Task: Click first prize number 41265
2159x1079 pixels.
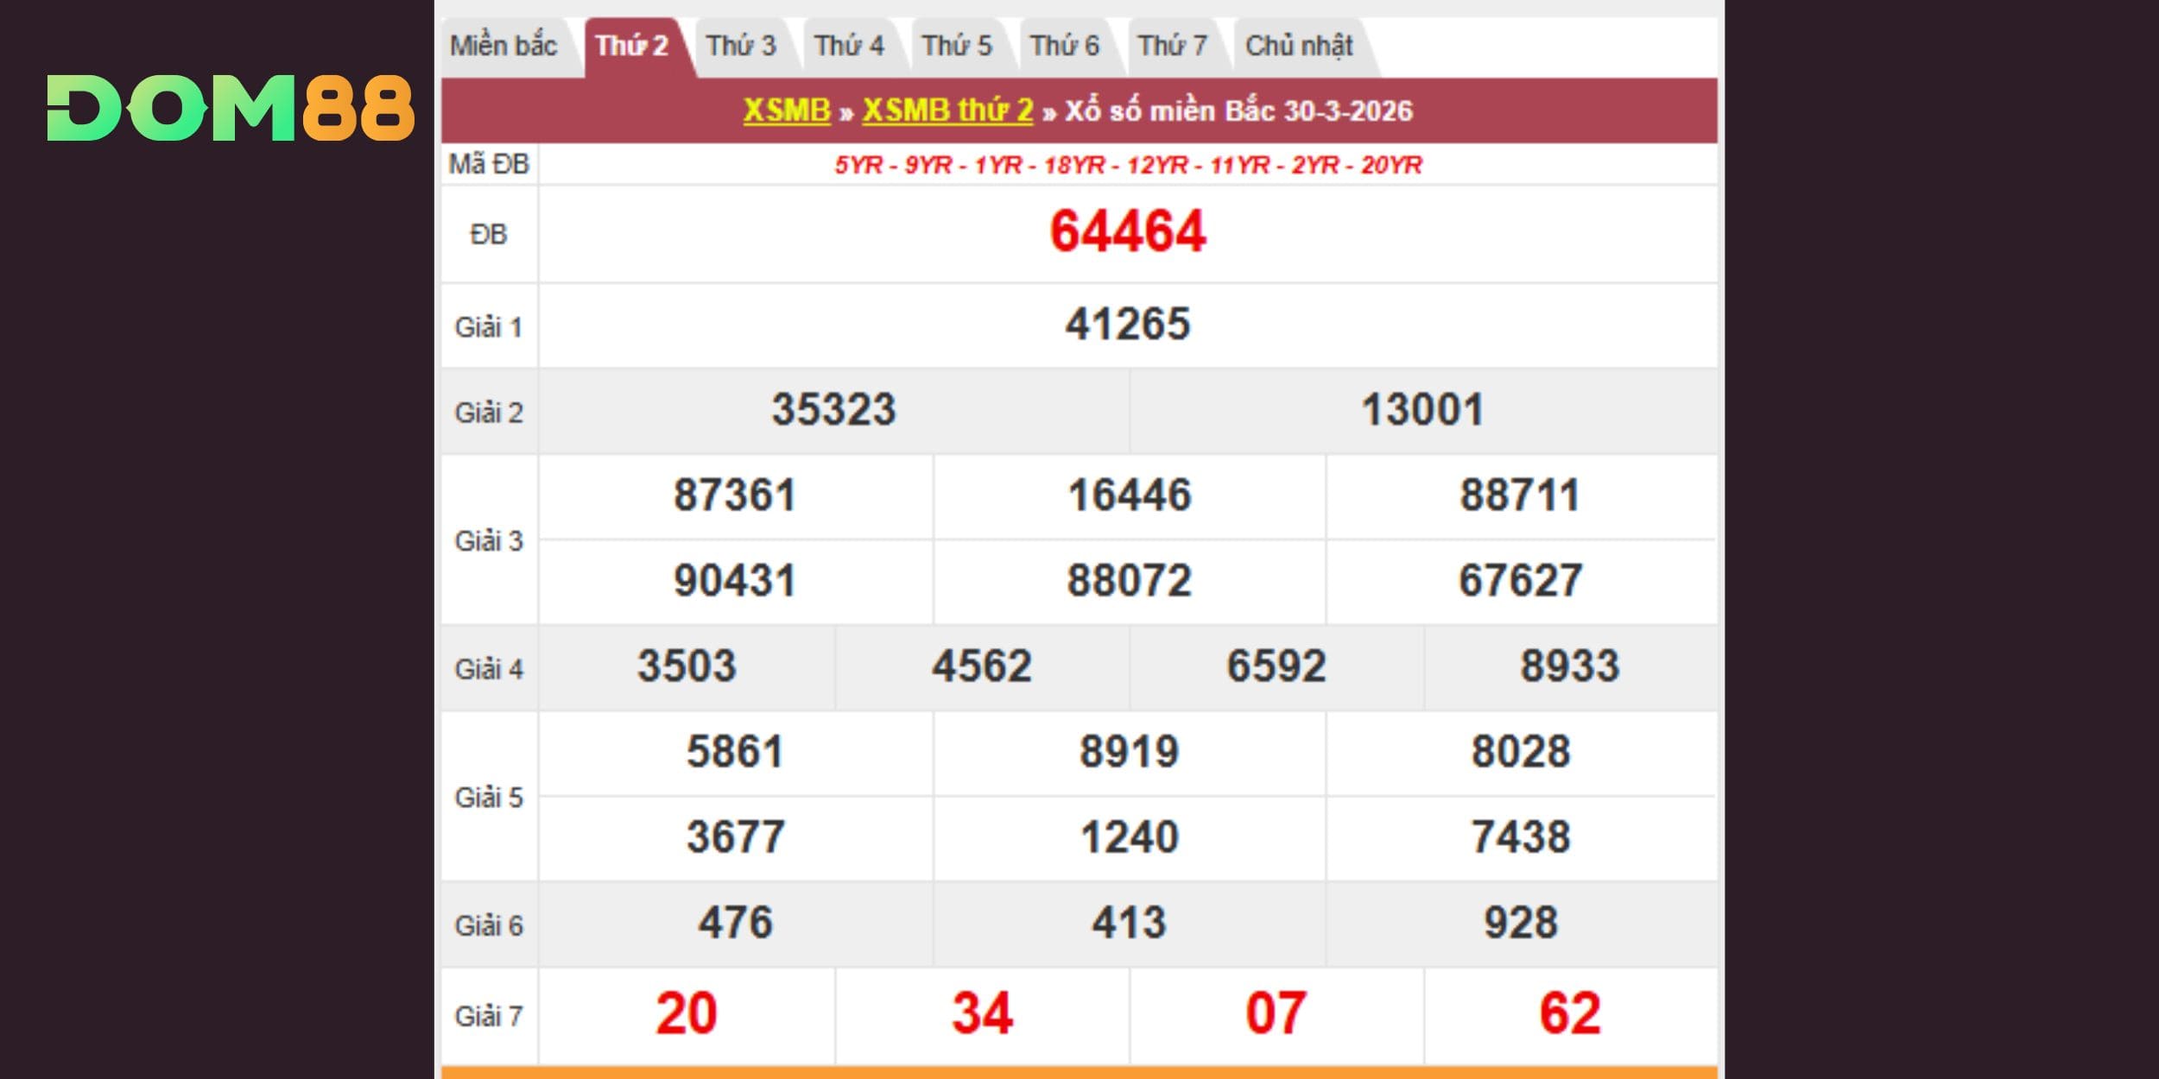Action: tap(1127, 325)
